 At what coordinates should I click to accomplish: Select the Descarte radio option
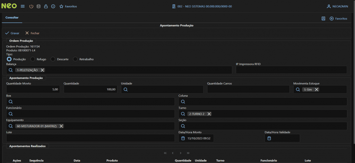[53, 59]
